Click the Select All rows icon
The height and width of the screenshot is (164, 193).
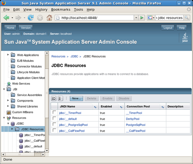(x=54, y=98)
